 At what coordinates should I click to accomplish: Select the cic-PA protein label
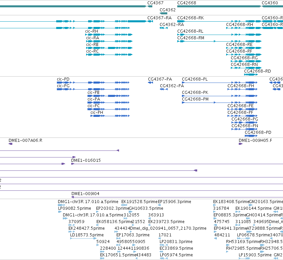[x=94, y=99]
